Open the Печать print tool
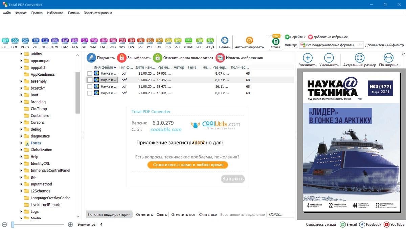406x229 pixels. coord(225,43)
